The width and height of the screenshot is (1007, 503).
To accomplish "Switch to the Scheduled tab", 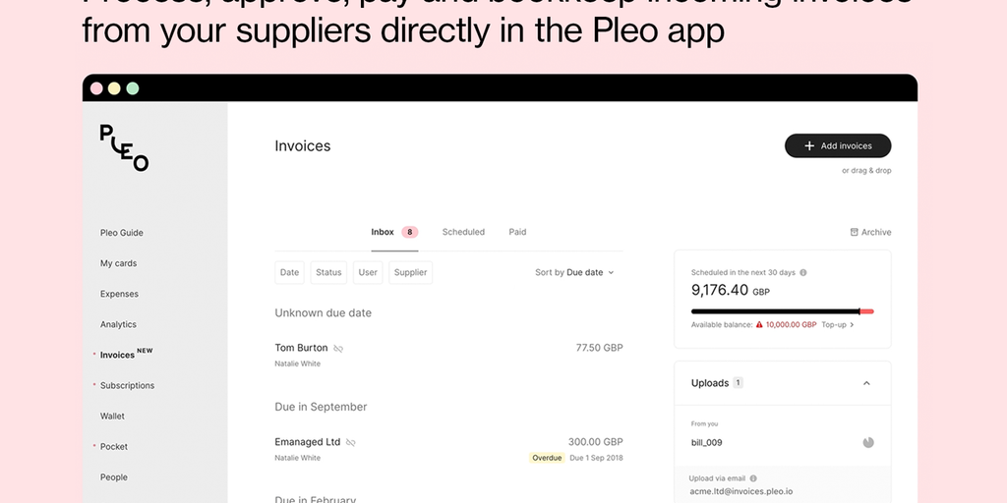I will coord(463,232).
